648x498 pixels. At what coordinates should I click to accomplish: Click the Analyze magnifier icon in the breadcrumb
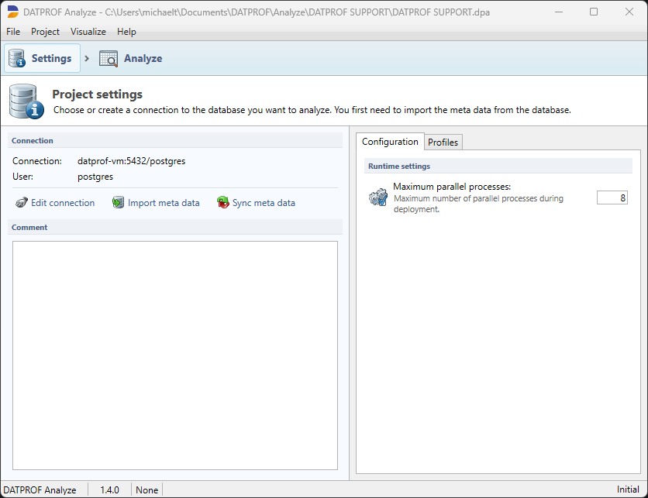click(108, 57)
